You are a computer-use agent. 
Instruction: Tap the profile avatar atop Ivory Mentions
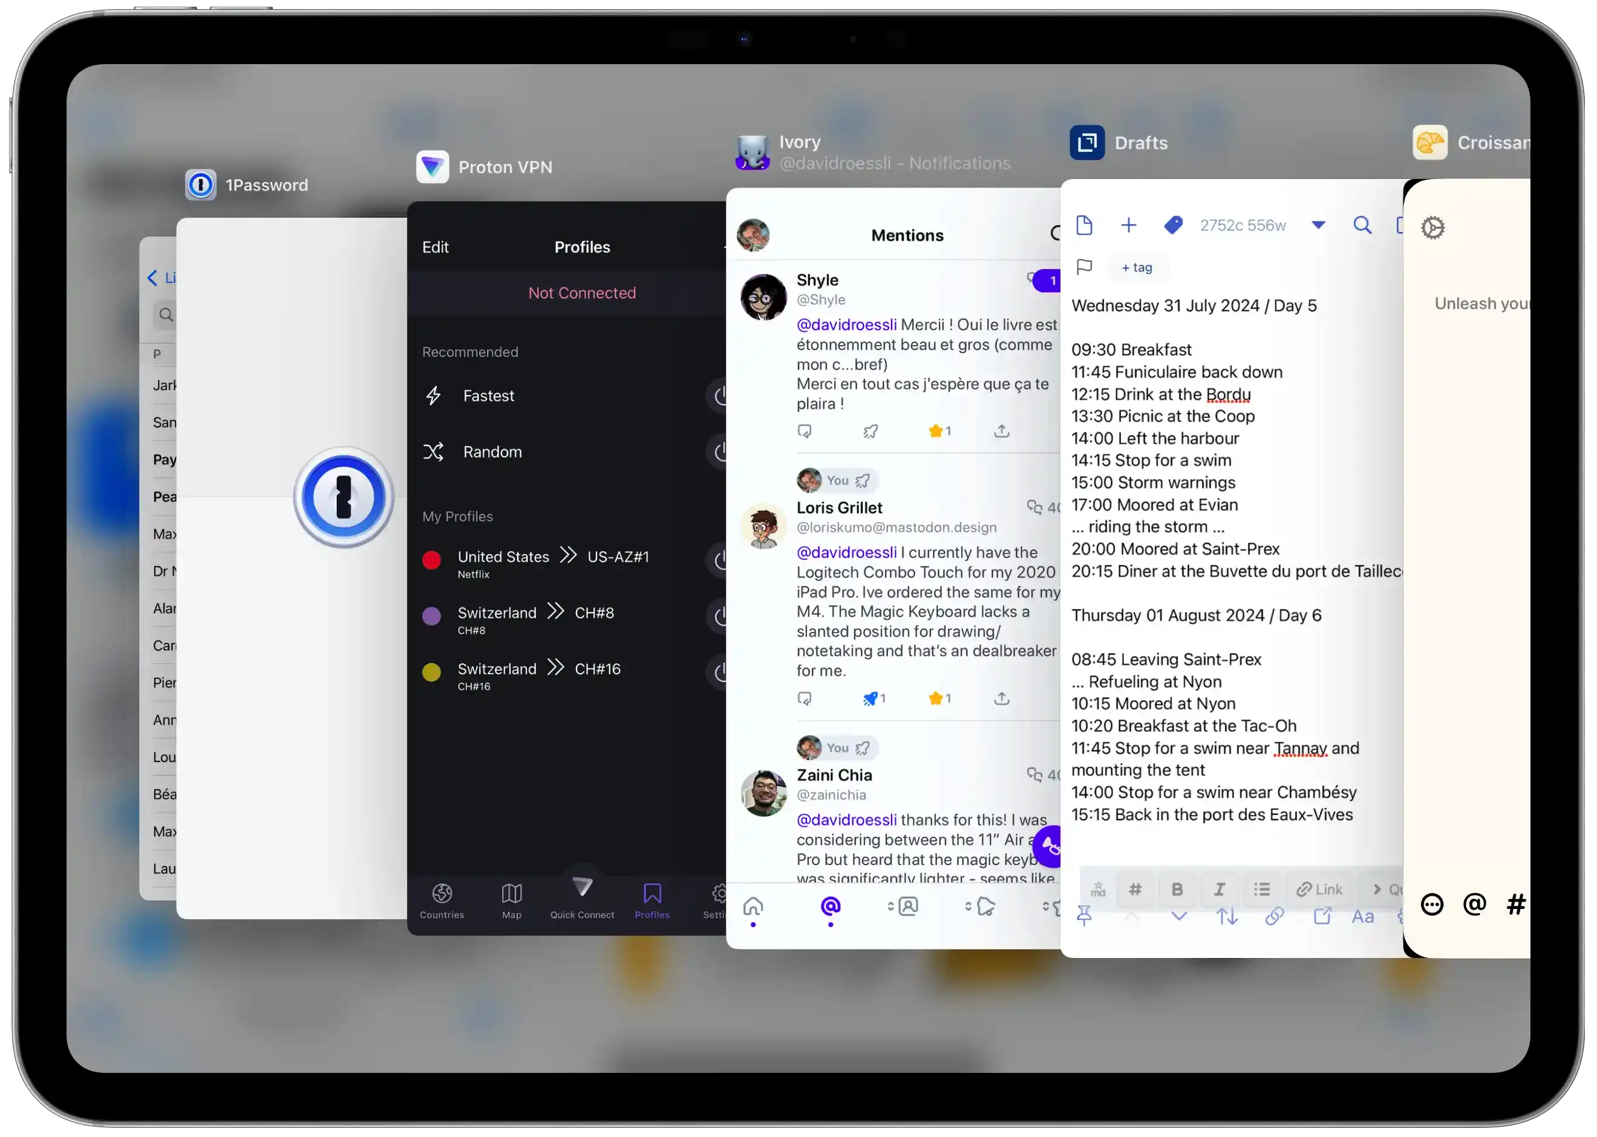753,235
